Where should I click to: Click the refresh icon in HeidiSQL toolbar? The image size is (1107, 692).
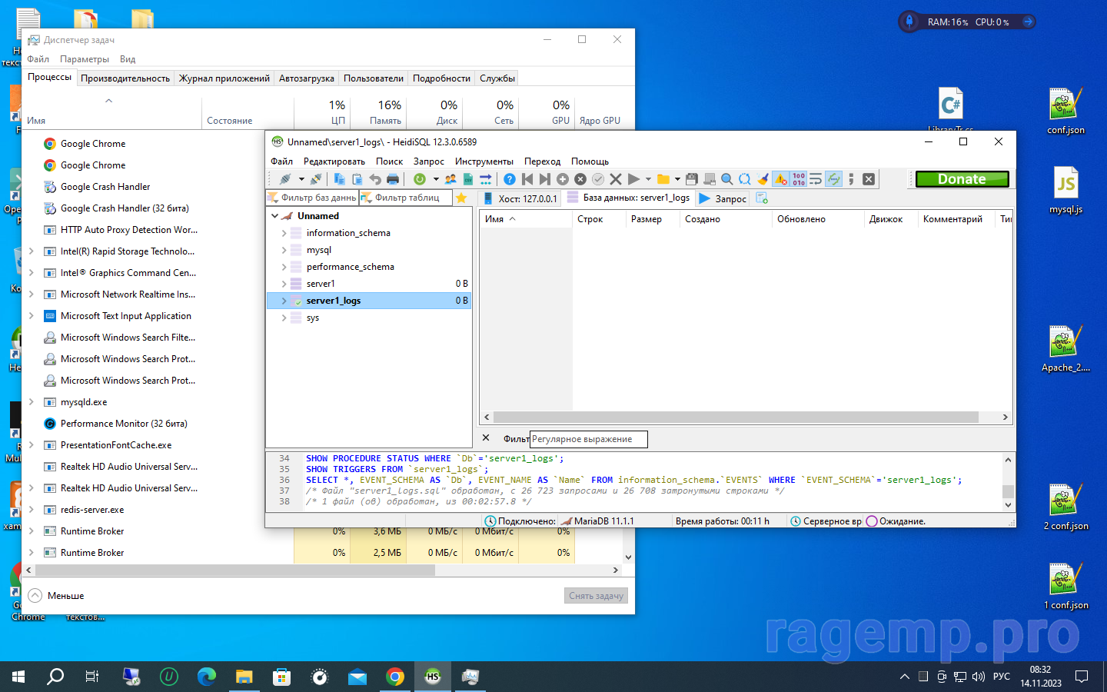420,179
